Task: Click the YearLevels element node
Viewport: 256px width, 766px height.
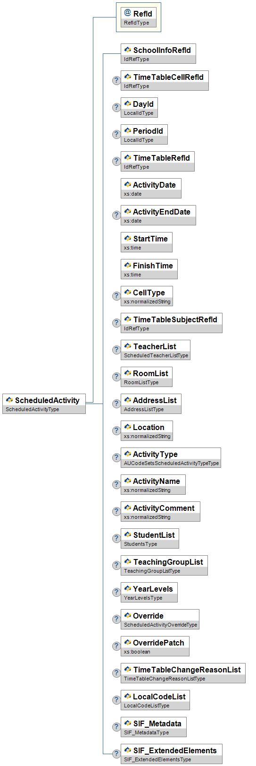Action: click(x=149, y=592)
